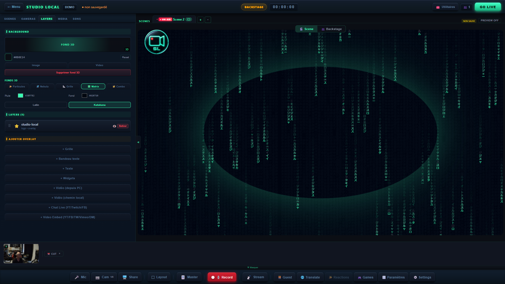Click Supprimer fond 3D button
505x284 pixels.
(68, 72)
